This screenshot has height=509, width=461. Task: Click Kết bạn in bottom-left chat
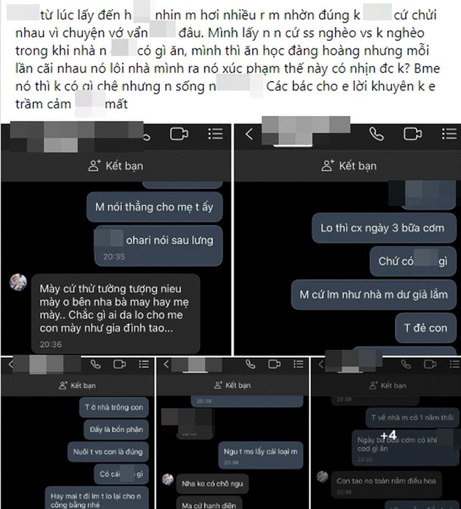(x=77, y=385)
